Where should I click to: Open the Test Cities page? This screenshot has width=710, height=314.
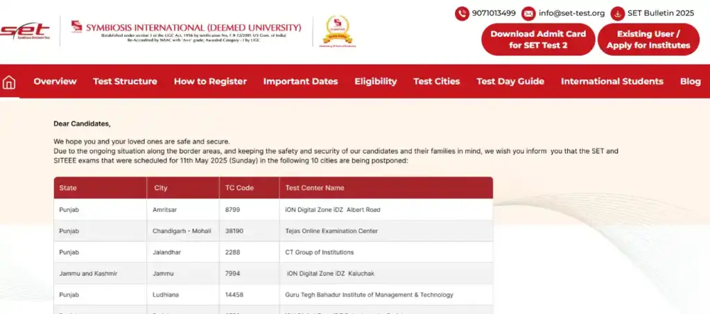436,82
